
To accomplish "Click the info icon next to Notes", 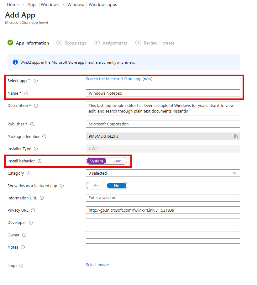I will coord(23,247).
